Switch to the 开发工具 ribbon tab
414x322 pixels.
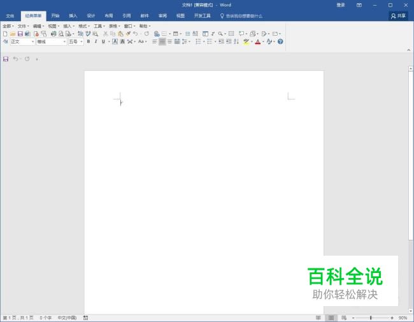203,16
